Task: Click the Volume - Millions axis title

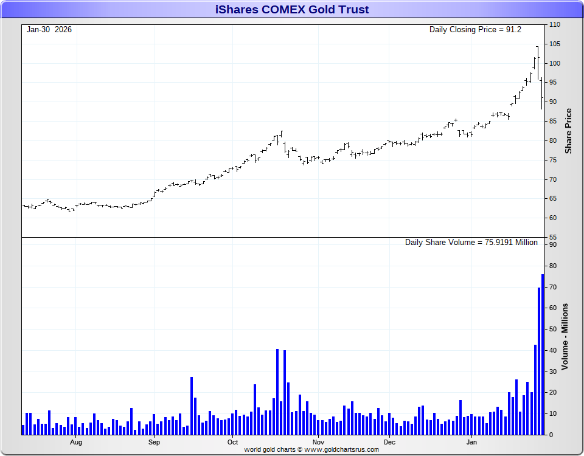Action: (x=565, y=336)
